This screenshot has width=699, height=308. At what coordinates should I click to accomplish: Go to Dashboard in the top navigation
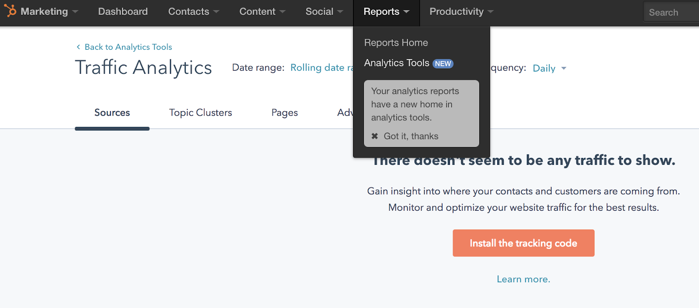point(123,11)
